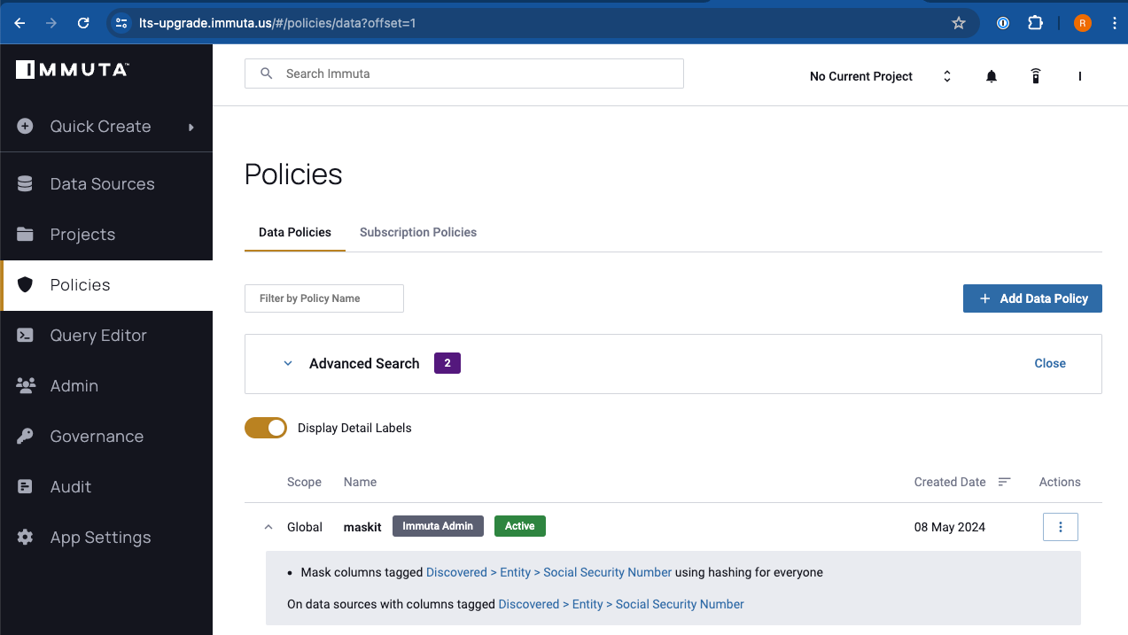Viewport: 1128px width, 635px height.
Task: Turn off Display Detail Labels toggle
Action: (x=266, y=428)
